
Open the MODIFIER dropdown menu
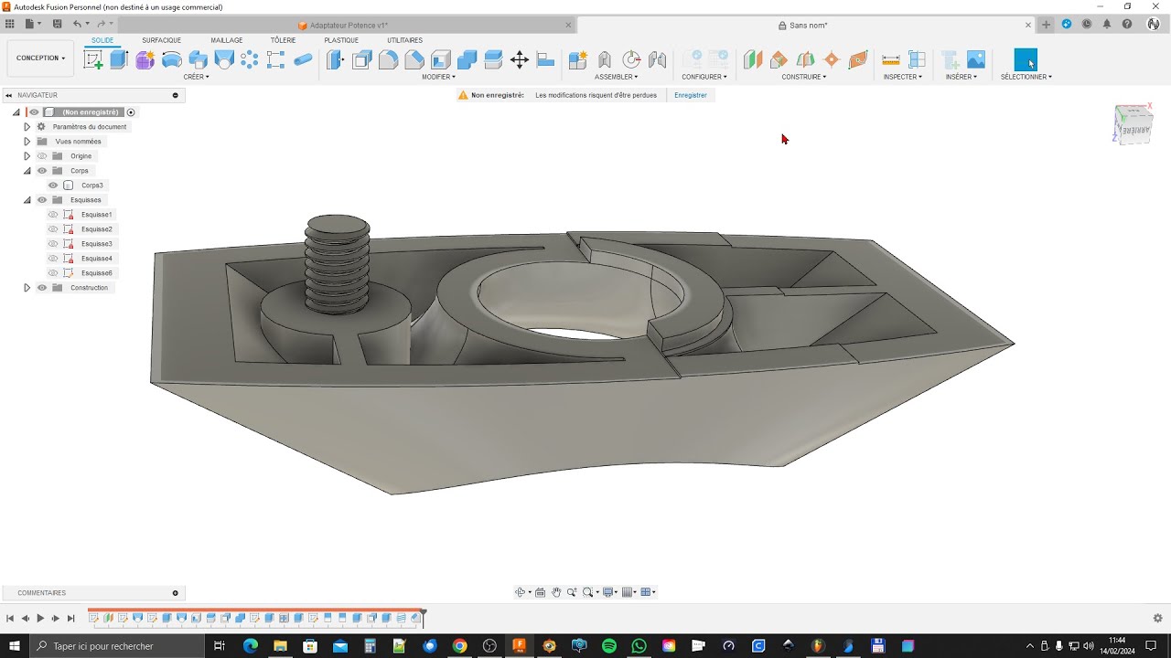coord(438,77)
